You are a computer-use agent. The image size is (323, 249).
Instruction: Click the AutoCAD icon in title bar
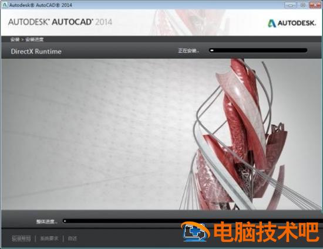[4, 5]
